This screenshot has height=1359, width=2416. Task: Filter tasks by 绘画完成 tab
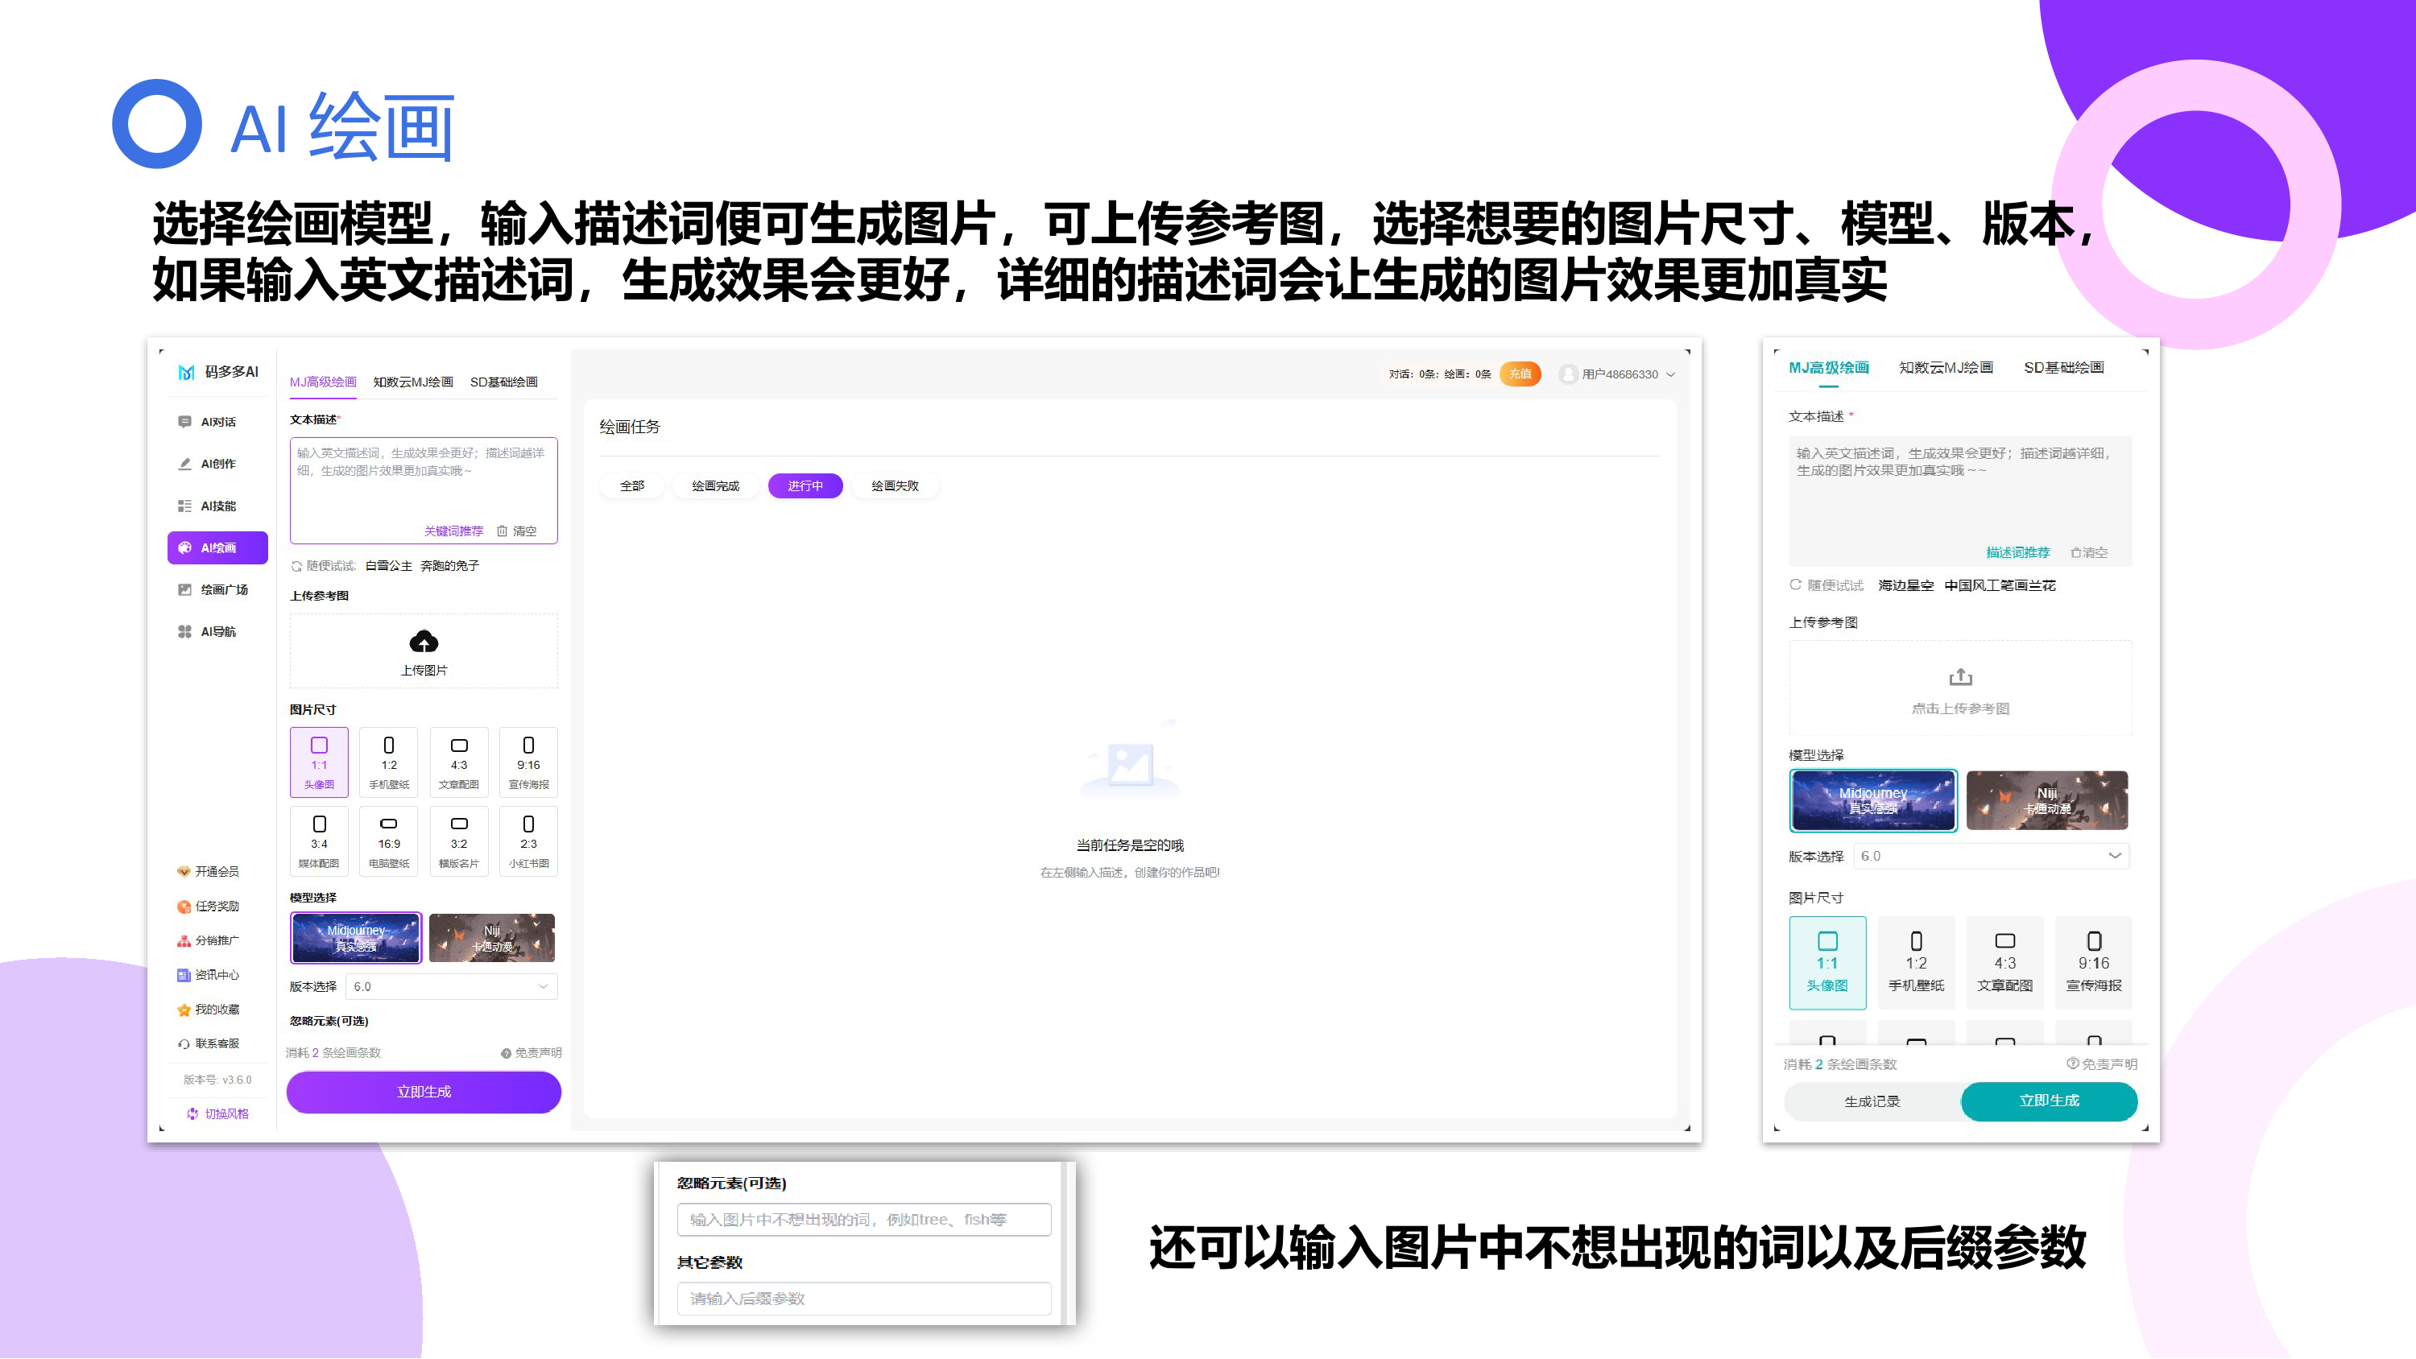pyautogui.click(x=714, y=485)
